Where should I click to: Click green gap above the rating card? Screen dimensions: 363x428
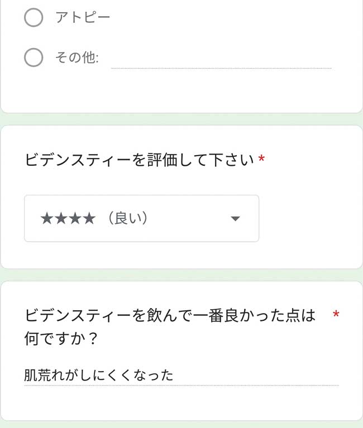coord(181,119)
